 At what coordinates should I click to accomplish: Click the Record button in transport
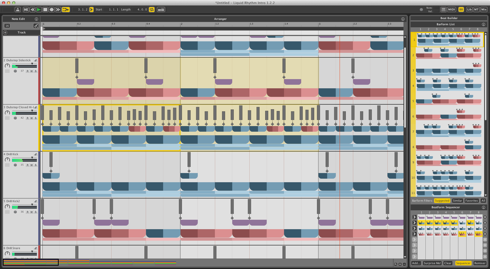click(x=52, y=10)
